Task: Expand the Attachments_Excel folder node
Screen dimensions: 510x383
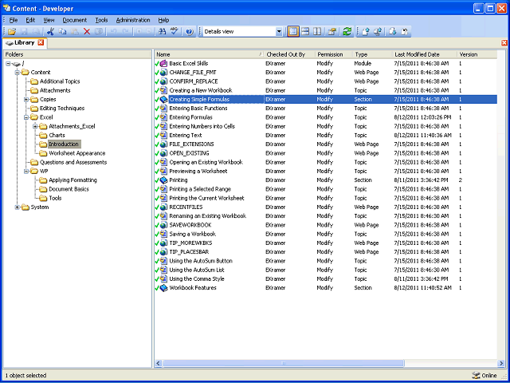Action: [x=35, y=126]
